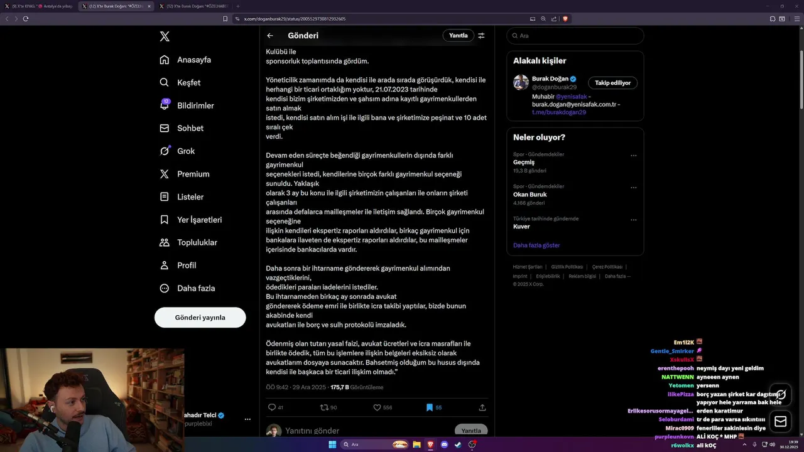Open the OBS Studio taskbar icon
Screen dimensions: 804x452
coord(472,444)
